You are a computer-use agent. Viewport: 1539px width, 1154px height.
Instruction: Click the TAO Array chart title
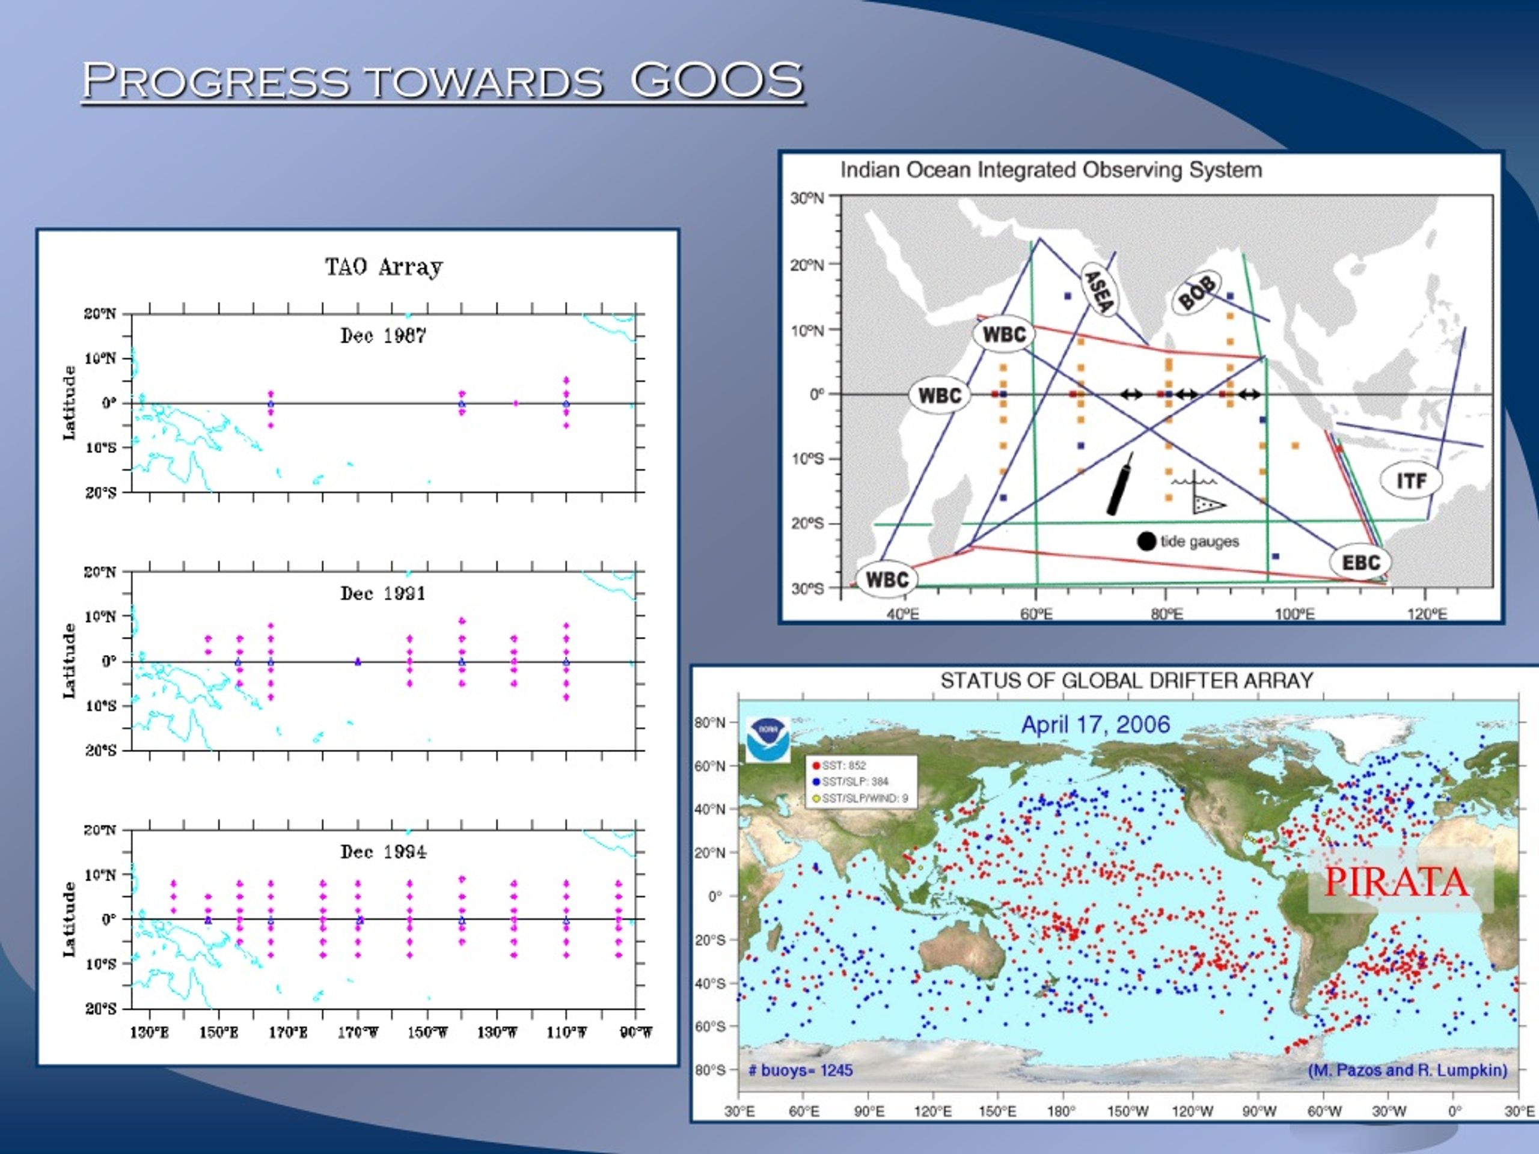click(x=384, y=267)
